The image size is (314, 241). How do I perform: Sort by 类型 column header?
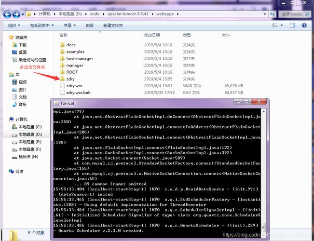187,35
